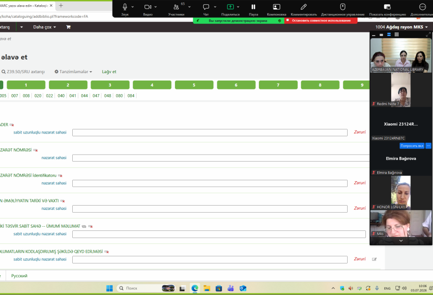Click the green Поделиться share screen icon
433x295 pixels.
[x=230, y=7]
